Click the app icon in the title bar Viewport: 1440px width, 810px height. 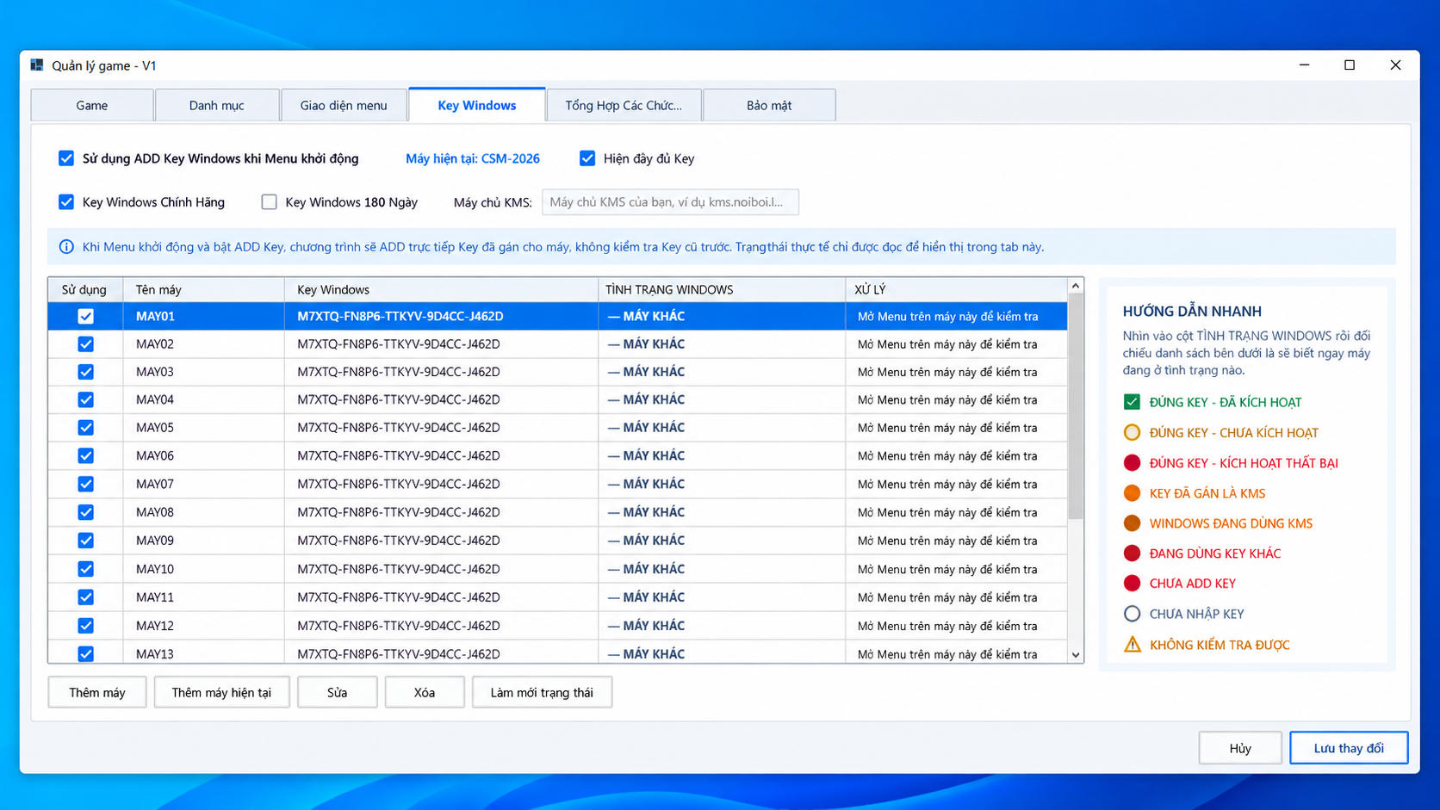(x=37, y=65)
